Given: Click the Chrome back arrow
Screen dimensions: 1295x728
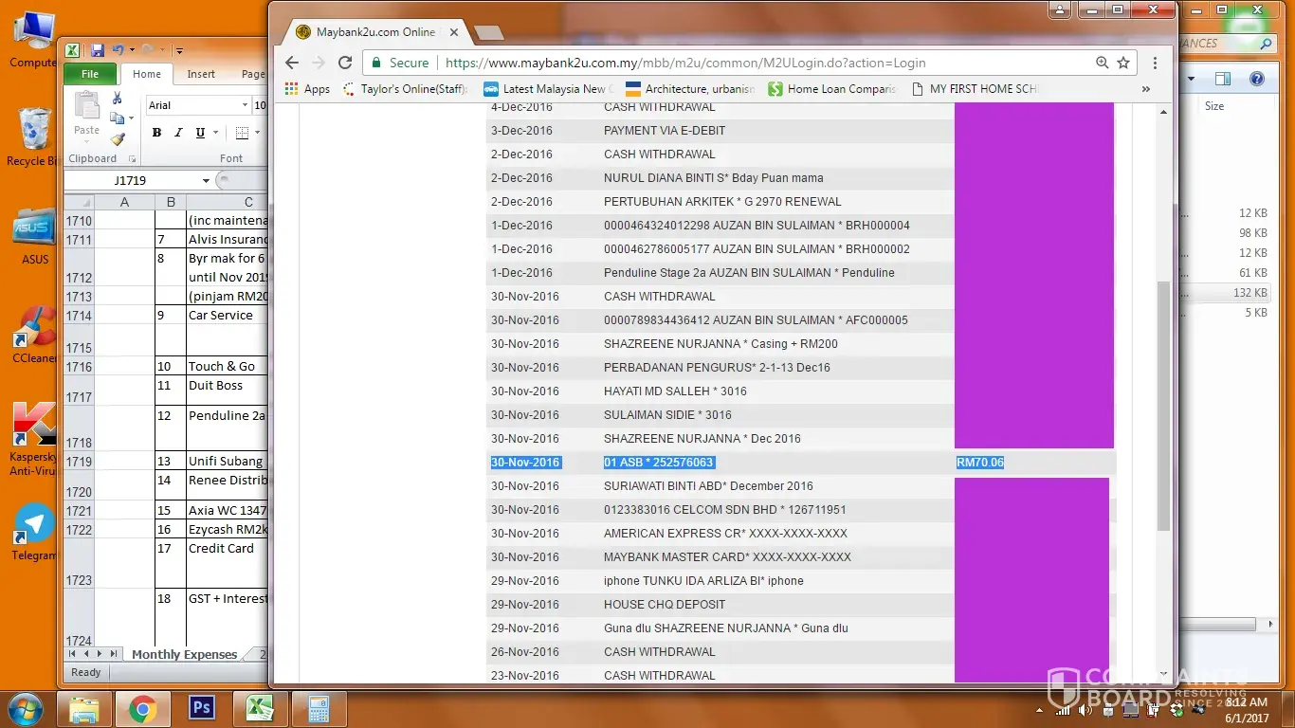Looking at the screenshot, I should 292,63.
